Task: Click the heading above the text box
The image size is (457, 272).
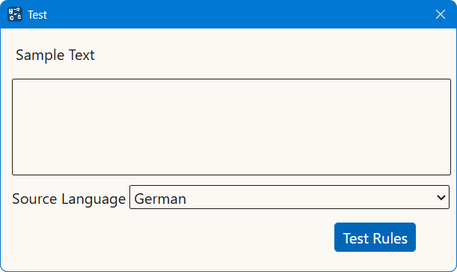Action: click(55, 55)
